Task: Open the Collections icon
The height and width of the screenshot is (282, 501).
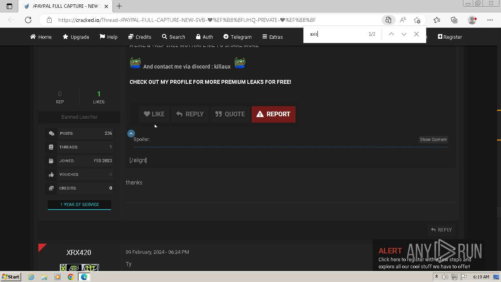Action: (454, 20)
